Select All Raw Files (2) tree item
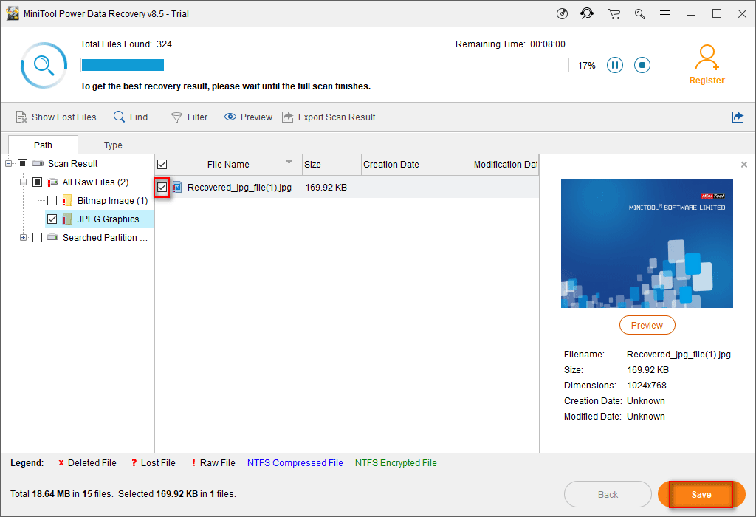This screenshot has height=517, width=756. tap(95, 182)
